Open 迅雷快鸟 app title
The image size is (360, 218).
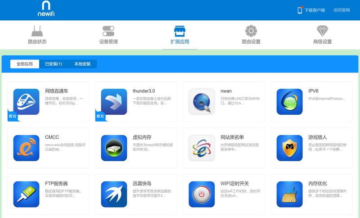pyautogui.click(x=142, y=183)
